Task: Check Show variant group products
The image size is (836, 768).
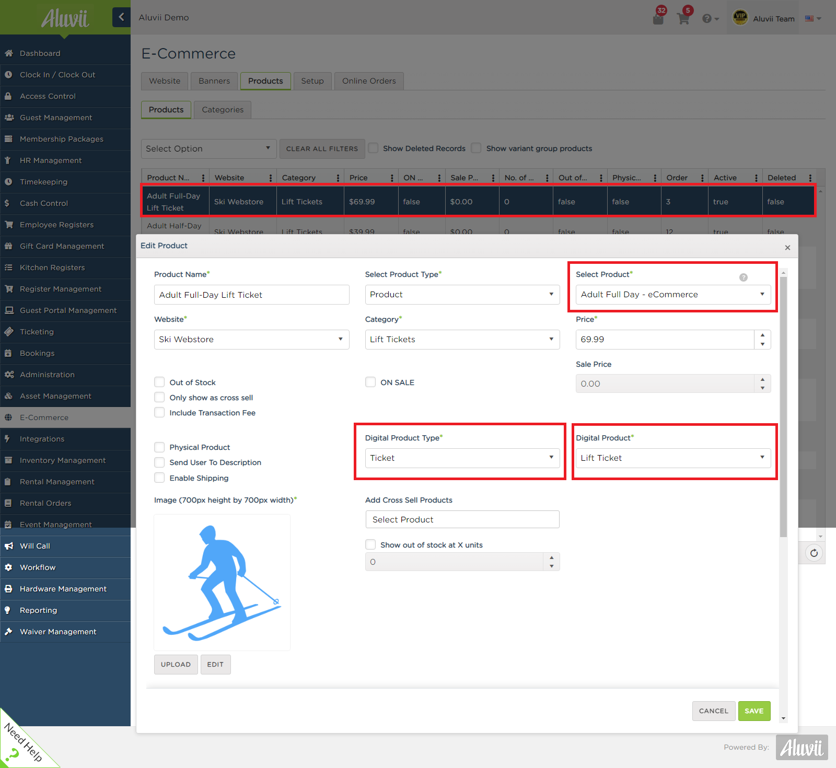Action: point(476,148)
